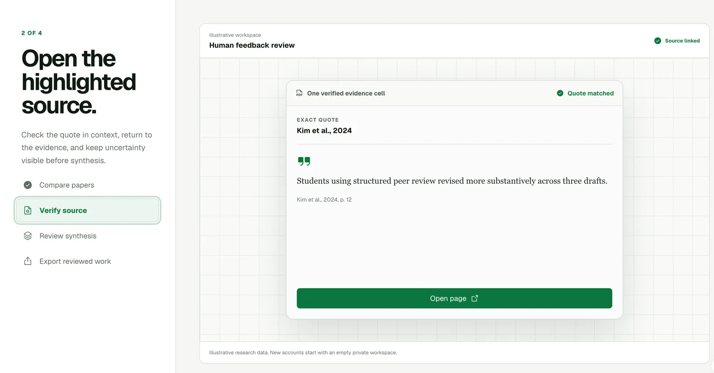Image resolution: width=714 pixels, height=373 pixels.
Task: Click the Illustrative workspace label
Action: [x=235, y=35]
